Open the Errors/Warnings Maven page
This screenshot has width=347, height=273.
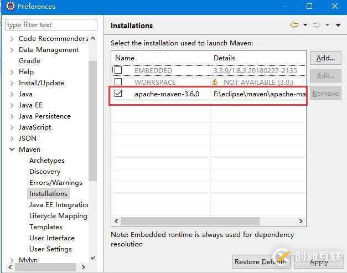coord(56,182)
